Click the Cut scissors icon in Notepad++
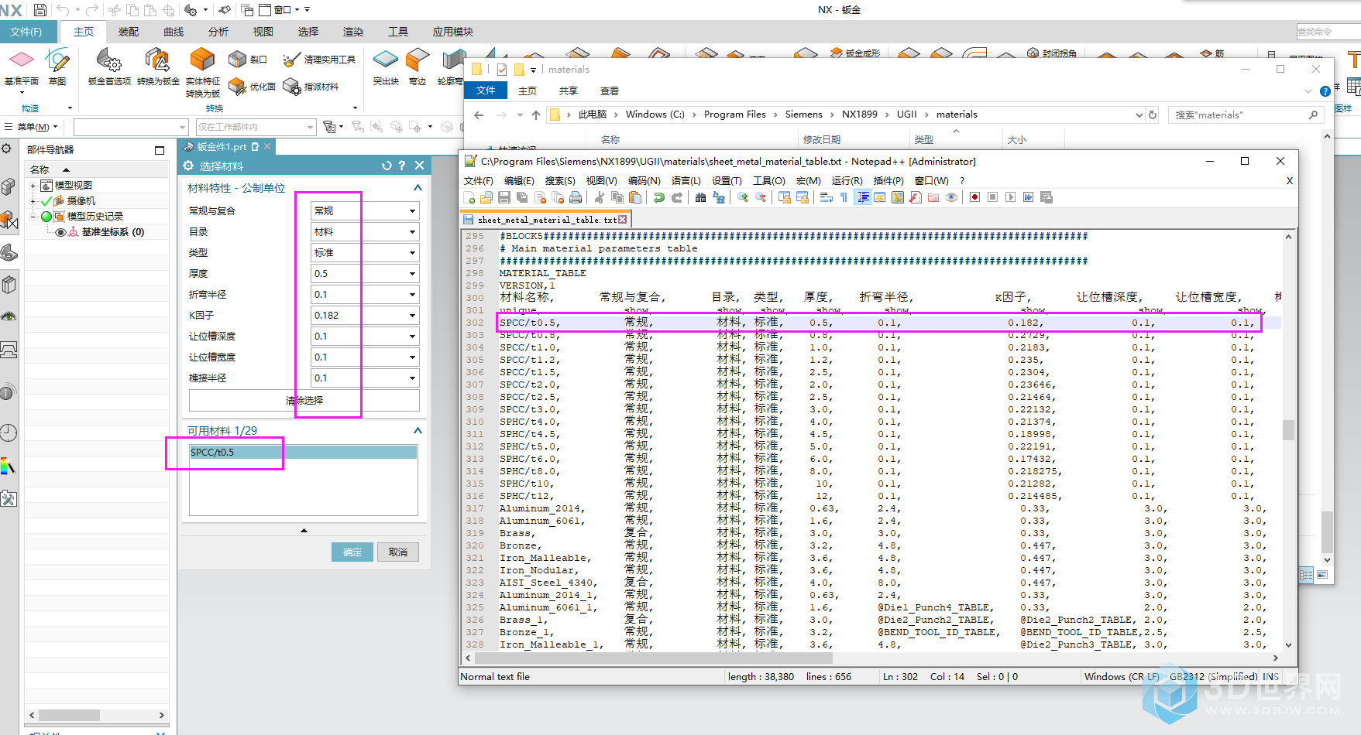Viewport: 1361px width, 735px height. tap(600, 197)
